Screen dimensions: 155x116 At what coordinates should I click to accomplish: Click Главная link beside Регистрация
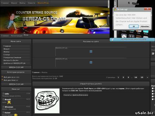(5, 36)
